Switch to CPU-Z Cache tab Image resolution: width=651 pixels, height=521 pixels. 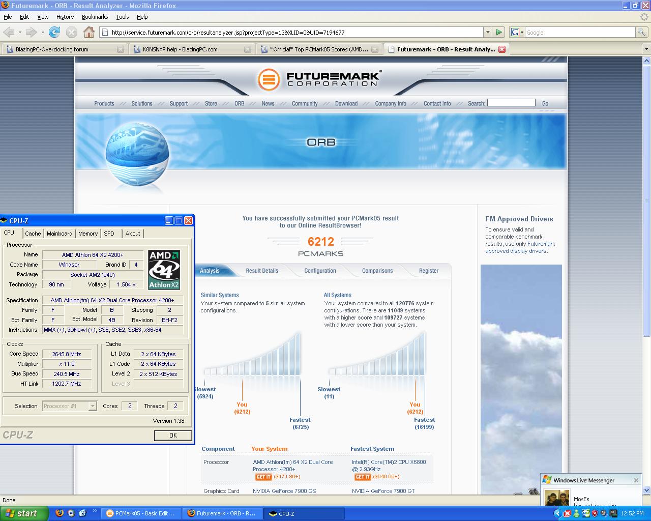33,234
